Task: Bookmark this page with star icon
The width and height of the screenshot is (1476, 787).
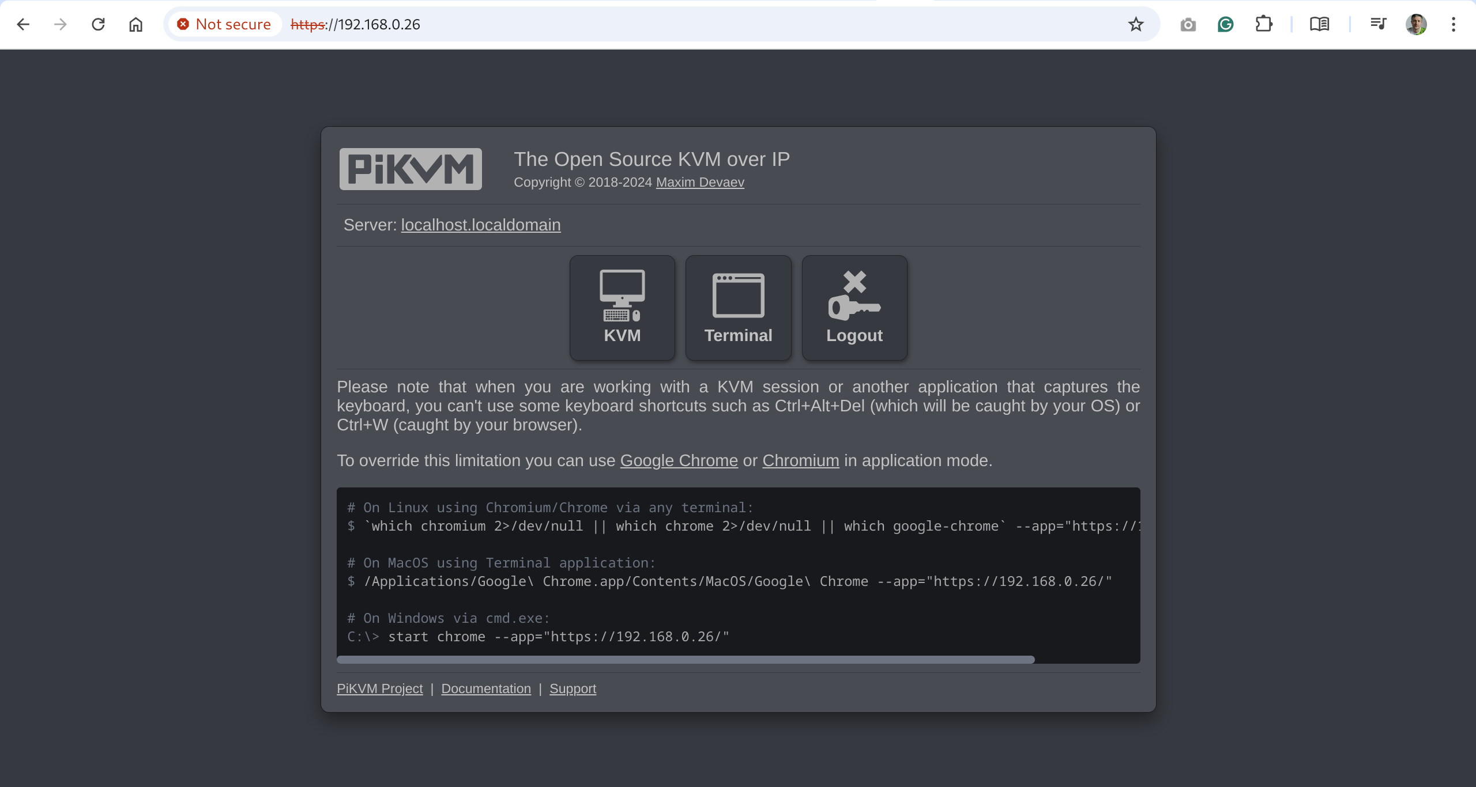Action: [1135, 24]
